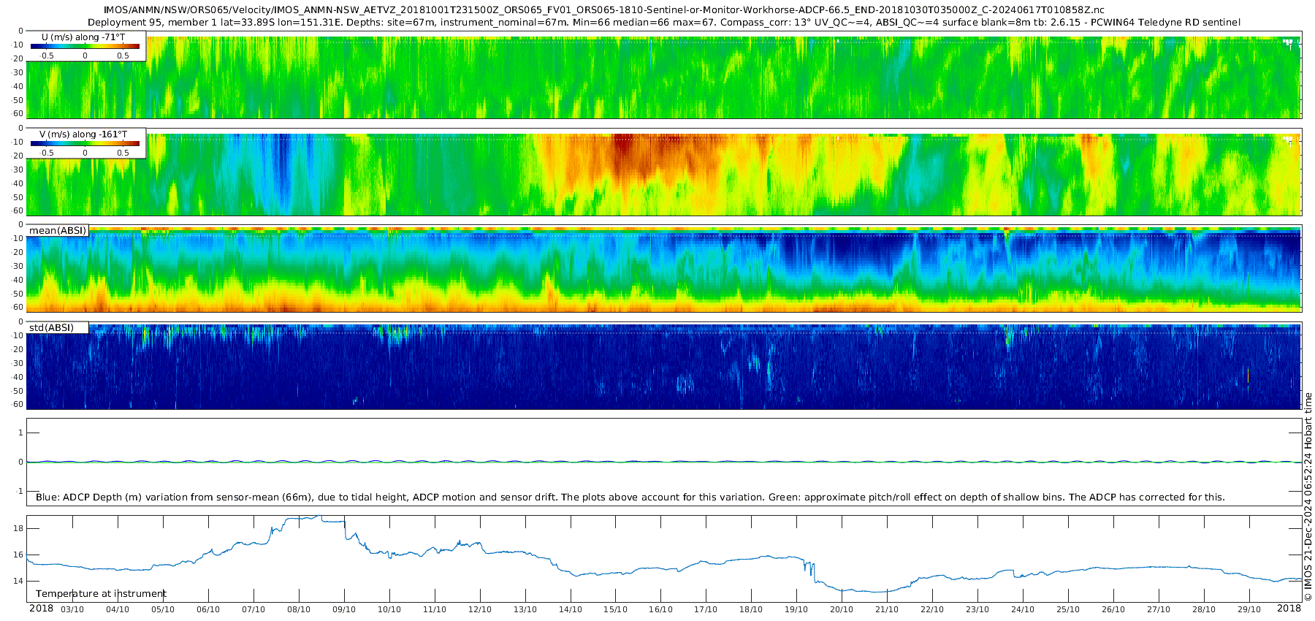1315x621 pixels.
Task: Click the 16 tick on the temperature axis
Action: click(x=19, y=555)
